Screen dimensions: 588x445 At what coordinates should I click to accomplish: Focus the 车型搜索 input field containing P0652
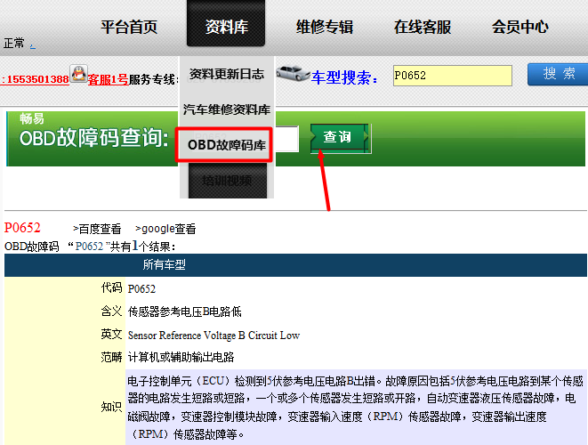[x=453, y=76]
